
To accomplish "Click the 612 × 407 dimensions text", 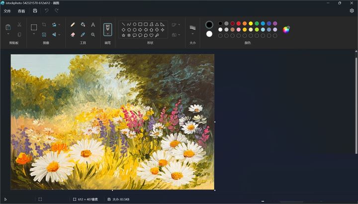I will click(88, 199).
